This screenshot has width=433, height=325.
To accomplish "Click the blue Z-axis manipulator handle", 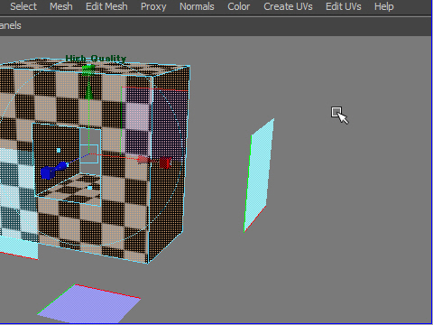I will pos(47,172).
